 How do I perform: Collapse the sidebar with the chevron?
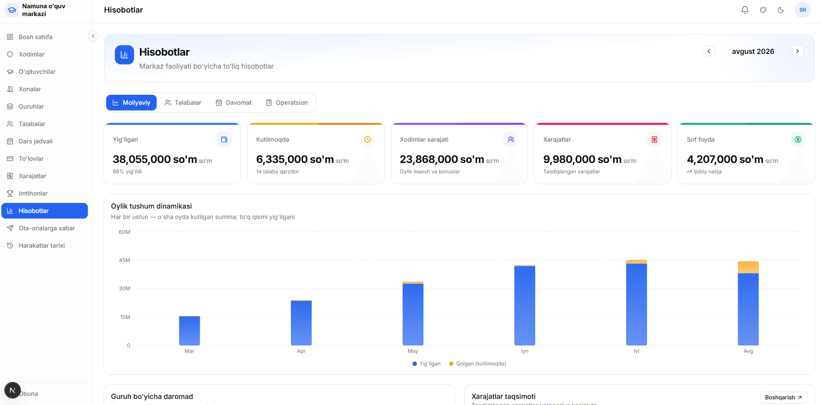click(x=93, y=36)
